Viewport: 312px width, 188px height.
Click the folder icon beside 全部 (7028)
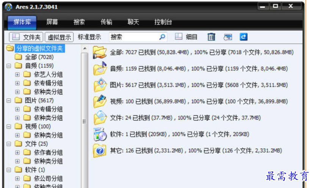click(x=18, y=57)
